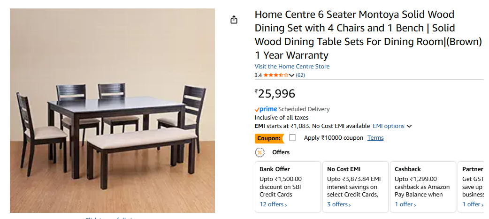The height and width of the screenshot is (219, 489).
Task: Click the Offers percent badge icon
Action: [x=260, y=152]
